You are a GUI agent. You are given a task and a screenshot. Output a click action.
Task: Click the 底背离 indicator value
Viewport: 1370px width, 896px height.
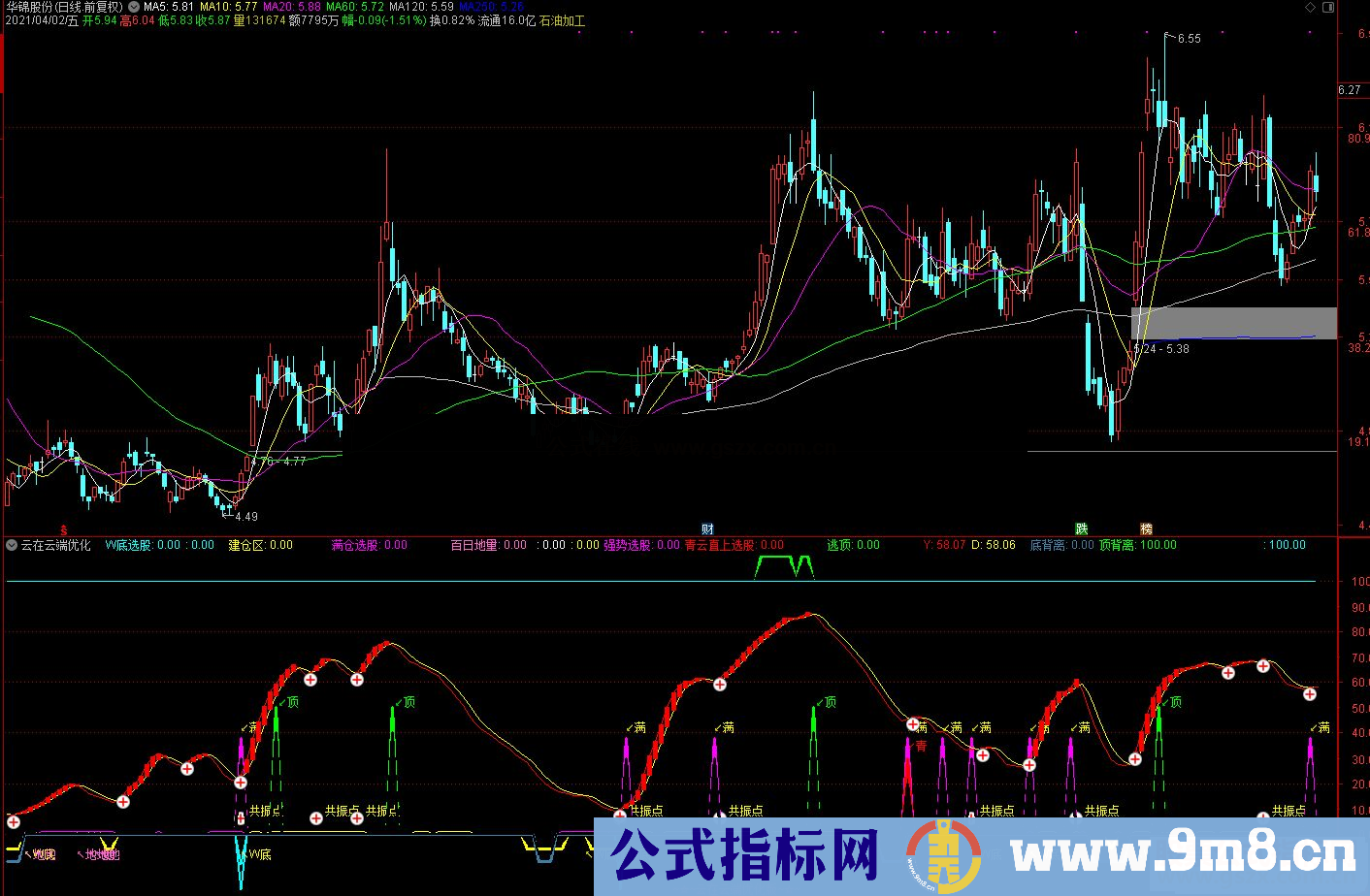(1061, 545)
